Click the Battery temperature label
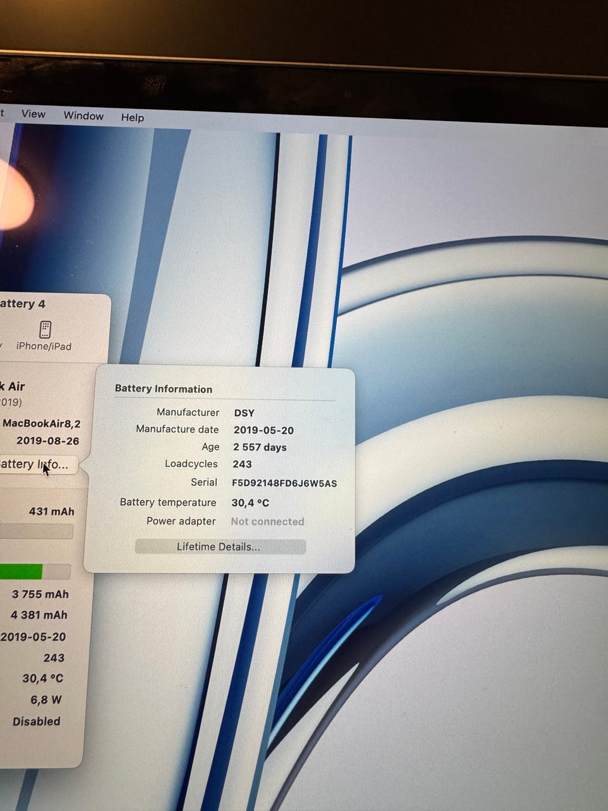The width and height of the screenshot is (608, 811). coord(168,502)
